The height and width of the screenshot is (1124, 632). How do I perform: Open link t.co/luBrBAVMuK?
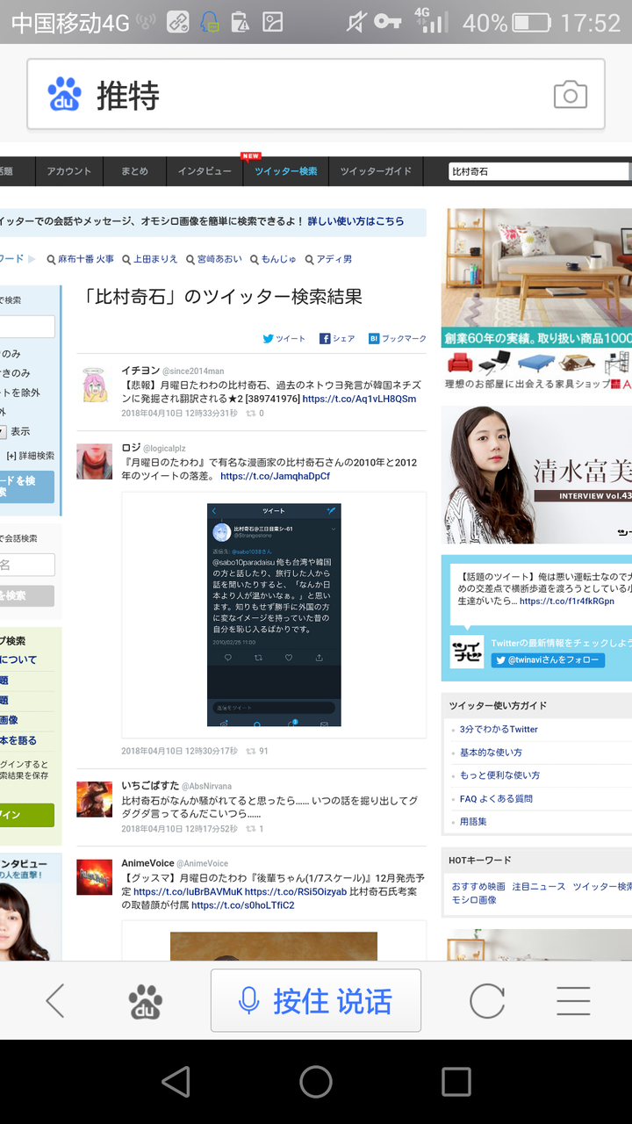pos(188,891)
